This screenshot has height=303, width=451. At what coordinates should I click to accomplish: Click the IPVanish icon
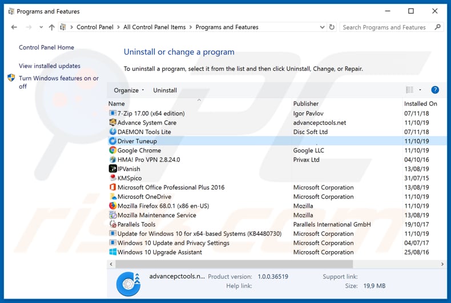click(x=112, y=169)
